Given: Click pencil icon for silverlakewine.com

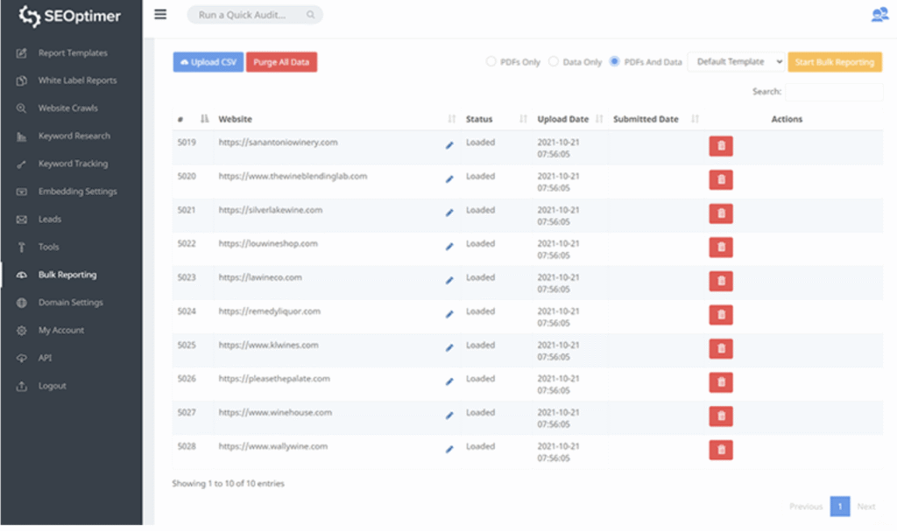Looking at the screenshot, I should point(449,213).
